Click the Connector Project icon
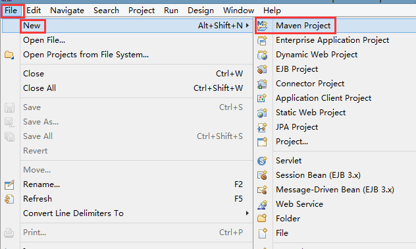The width and height of the screenshot is (416, 249). 262,84
